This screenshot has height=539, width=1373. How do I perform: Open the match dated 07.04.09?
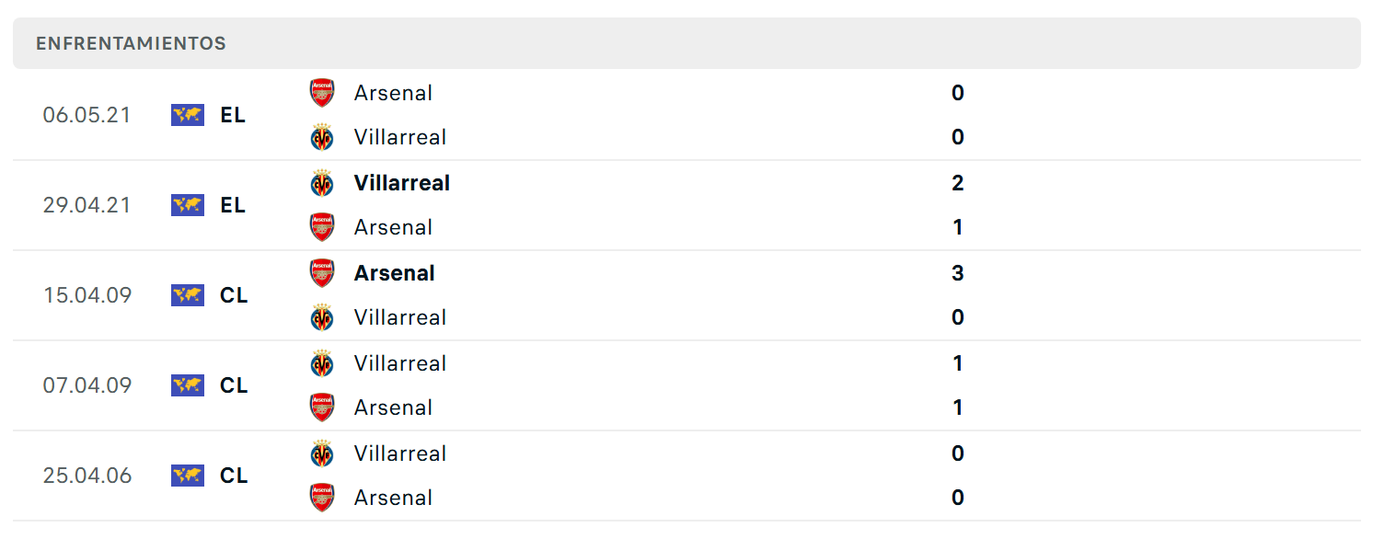point(686,385)
